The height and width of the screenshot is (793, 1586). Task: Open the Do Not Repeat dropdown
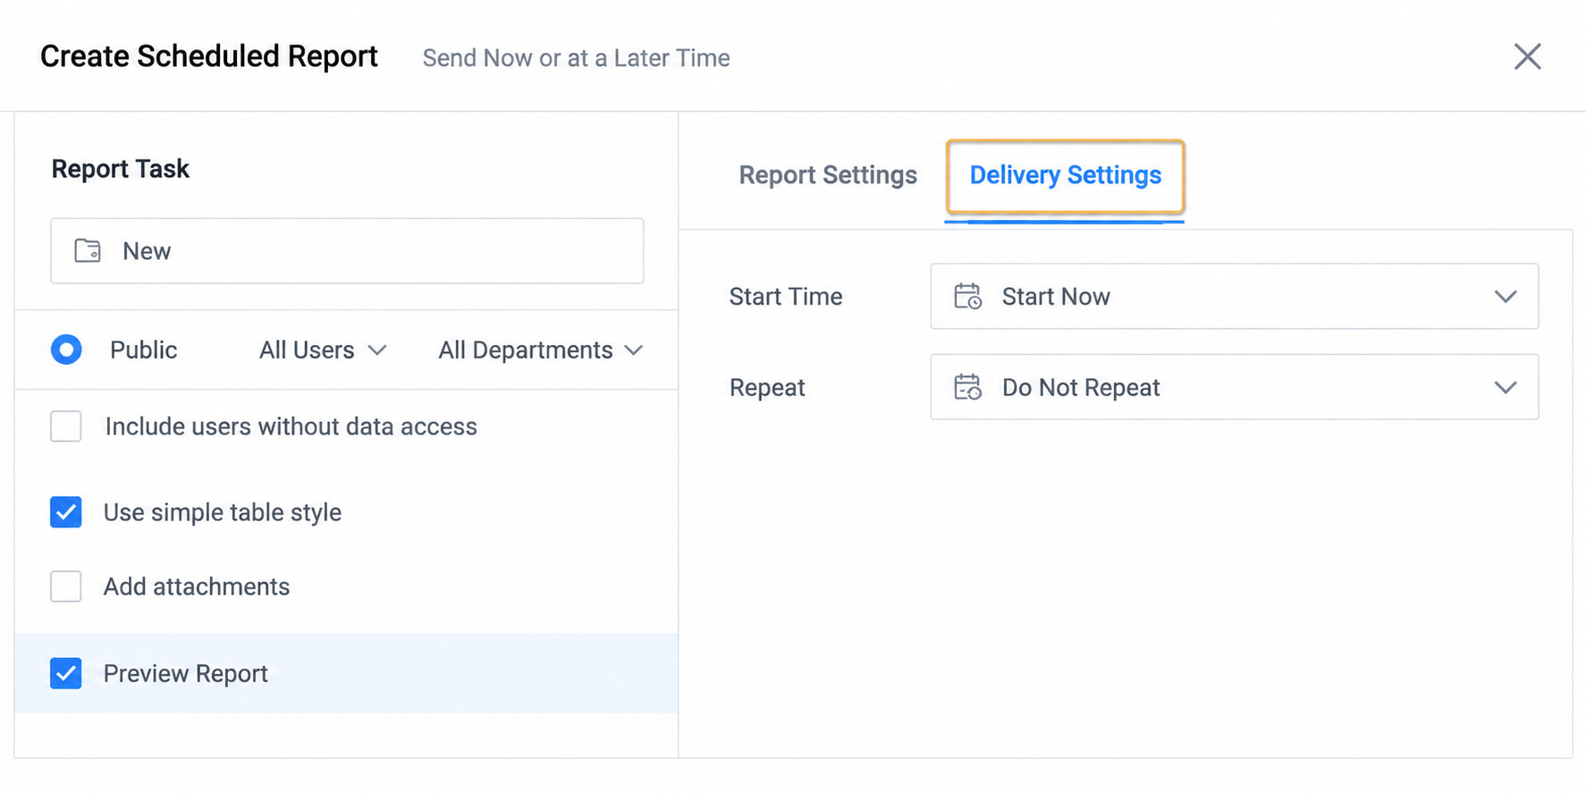coord(1234,387)
